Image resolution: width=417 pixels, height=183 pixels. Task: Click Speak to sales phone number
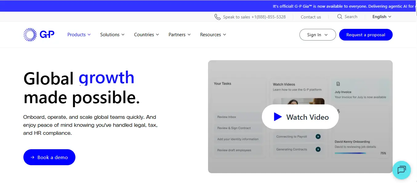[x=254, y=17]
